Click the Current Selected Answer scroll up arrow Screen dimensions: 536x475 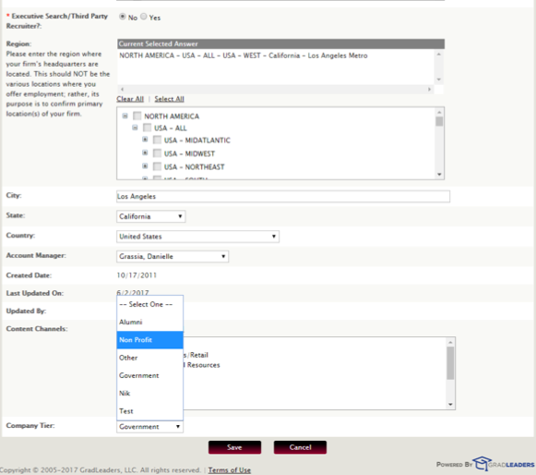pos(439,55)
